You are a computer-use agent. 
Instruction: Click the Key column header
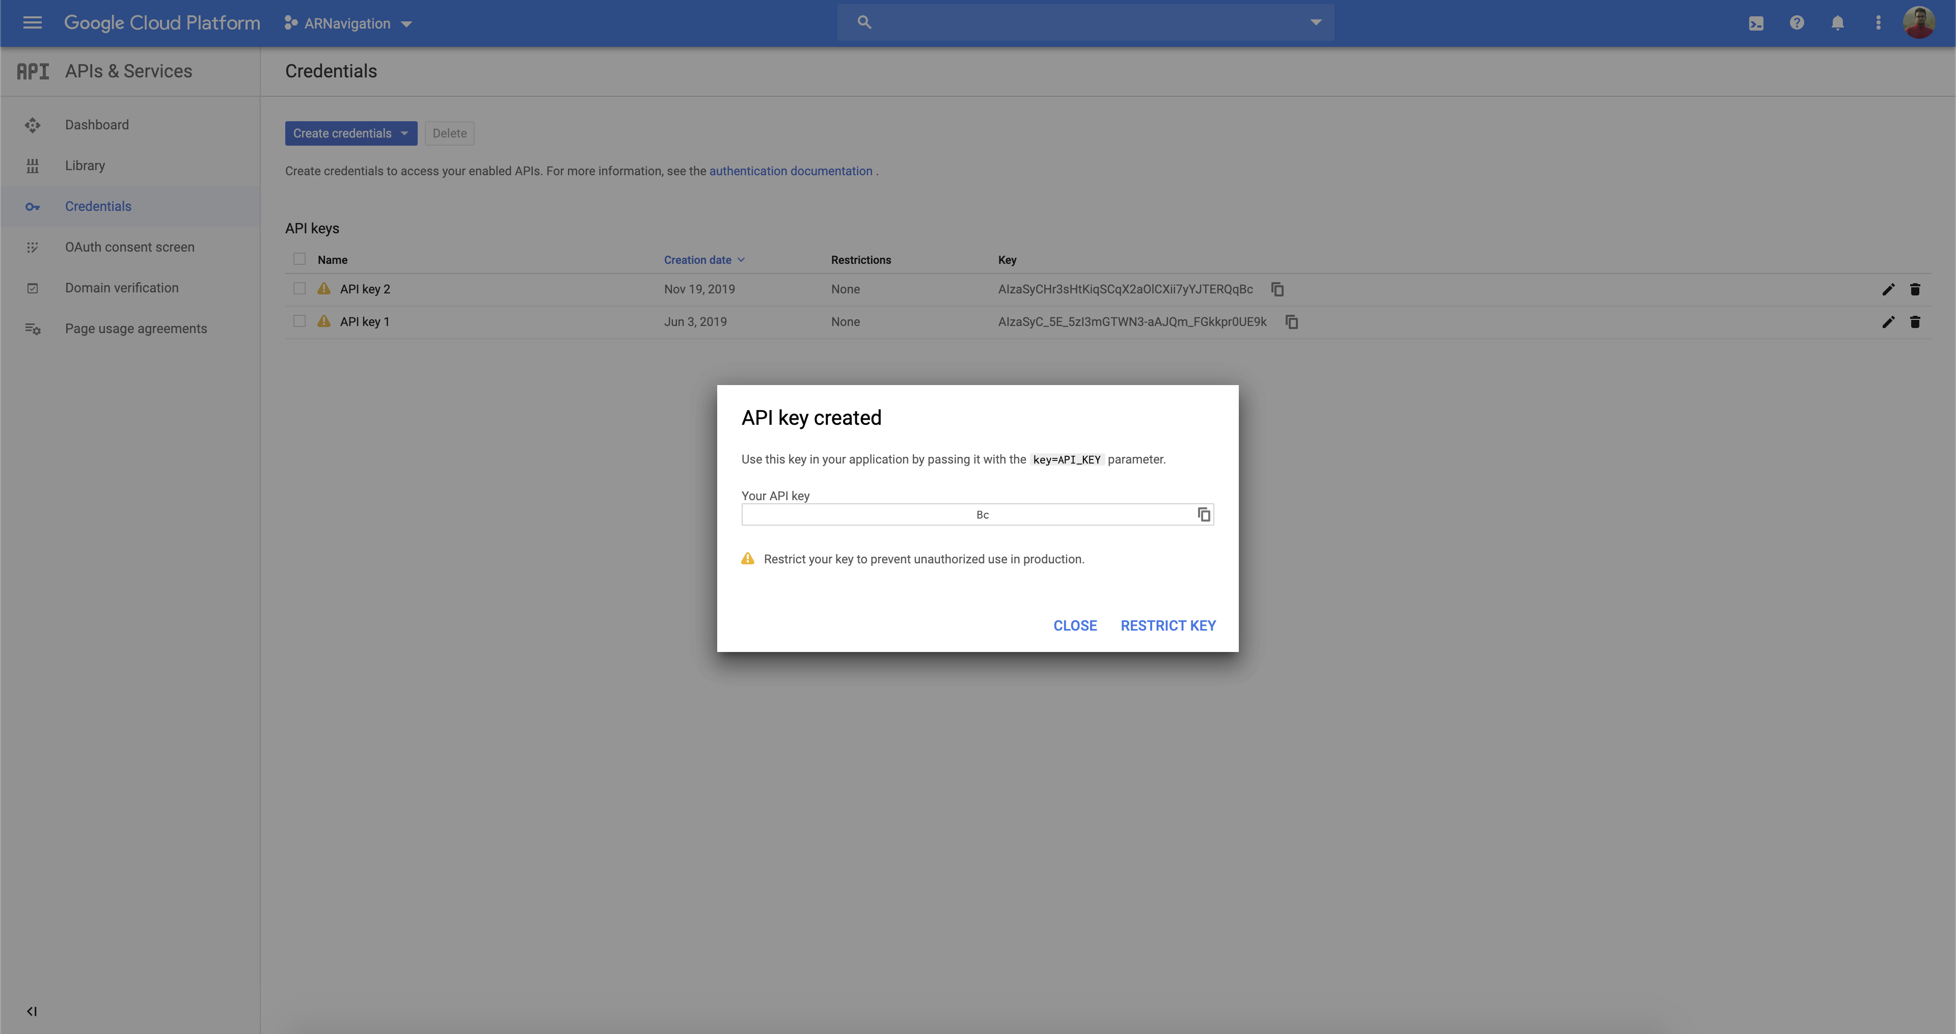pos(1007,260)
